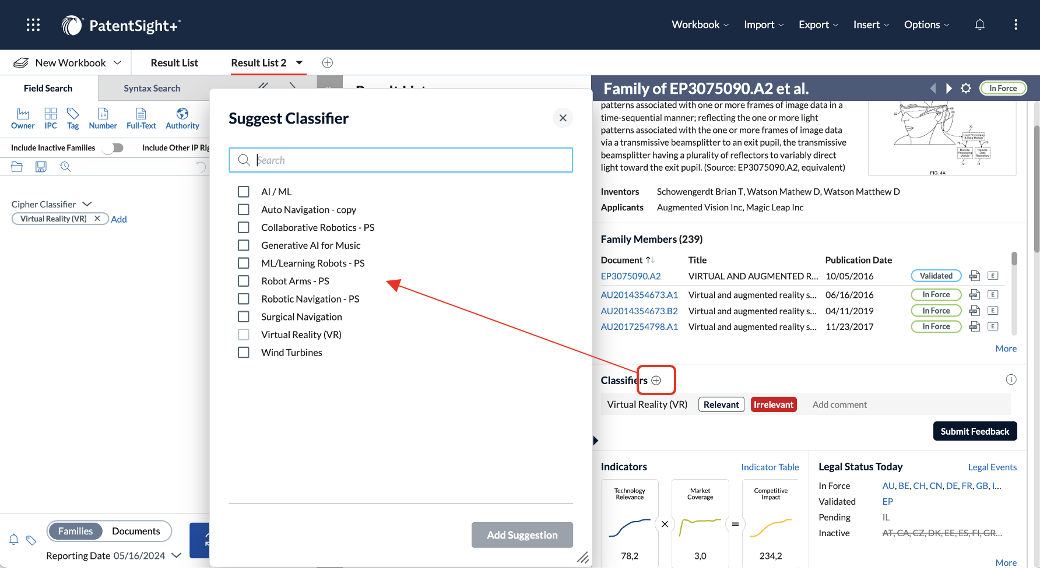Select the Number search field icon

tap(103, 118)
